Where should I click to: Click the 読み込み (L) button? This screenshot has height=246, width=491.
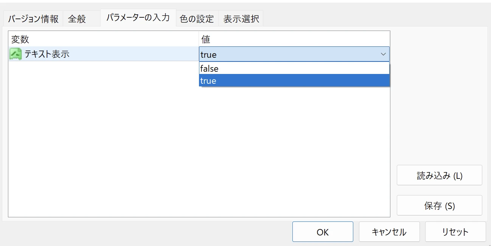tap(439, 175)
